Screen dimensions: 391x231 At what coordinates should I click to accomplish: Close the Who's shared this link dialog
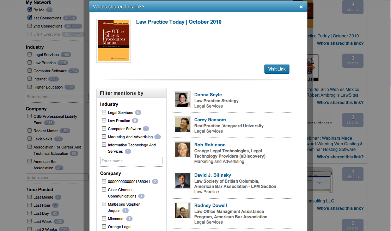click(x=301, y=6)
